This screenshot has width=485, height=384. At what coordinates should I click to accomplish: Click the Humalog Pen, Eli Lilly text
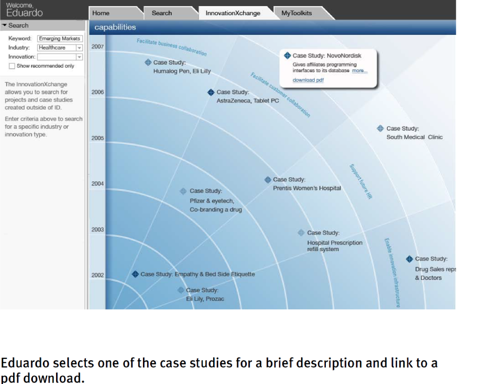(x=182, y=71)
